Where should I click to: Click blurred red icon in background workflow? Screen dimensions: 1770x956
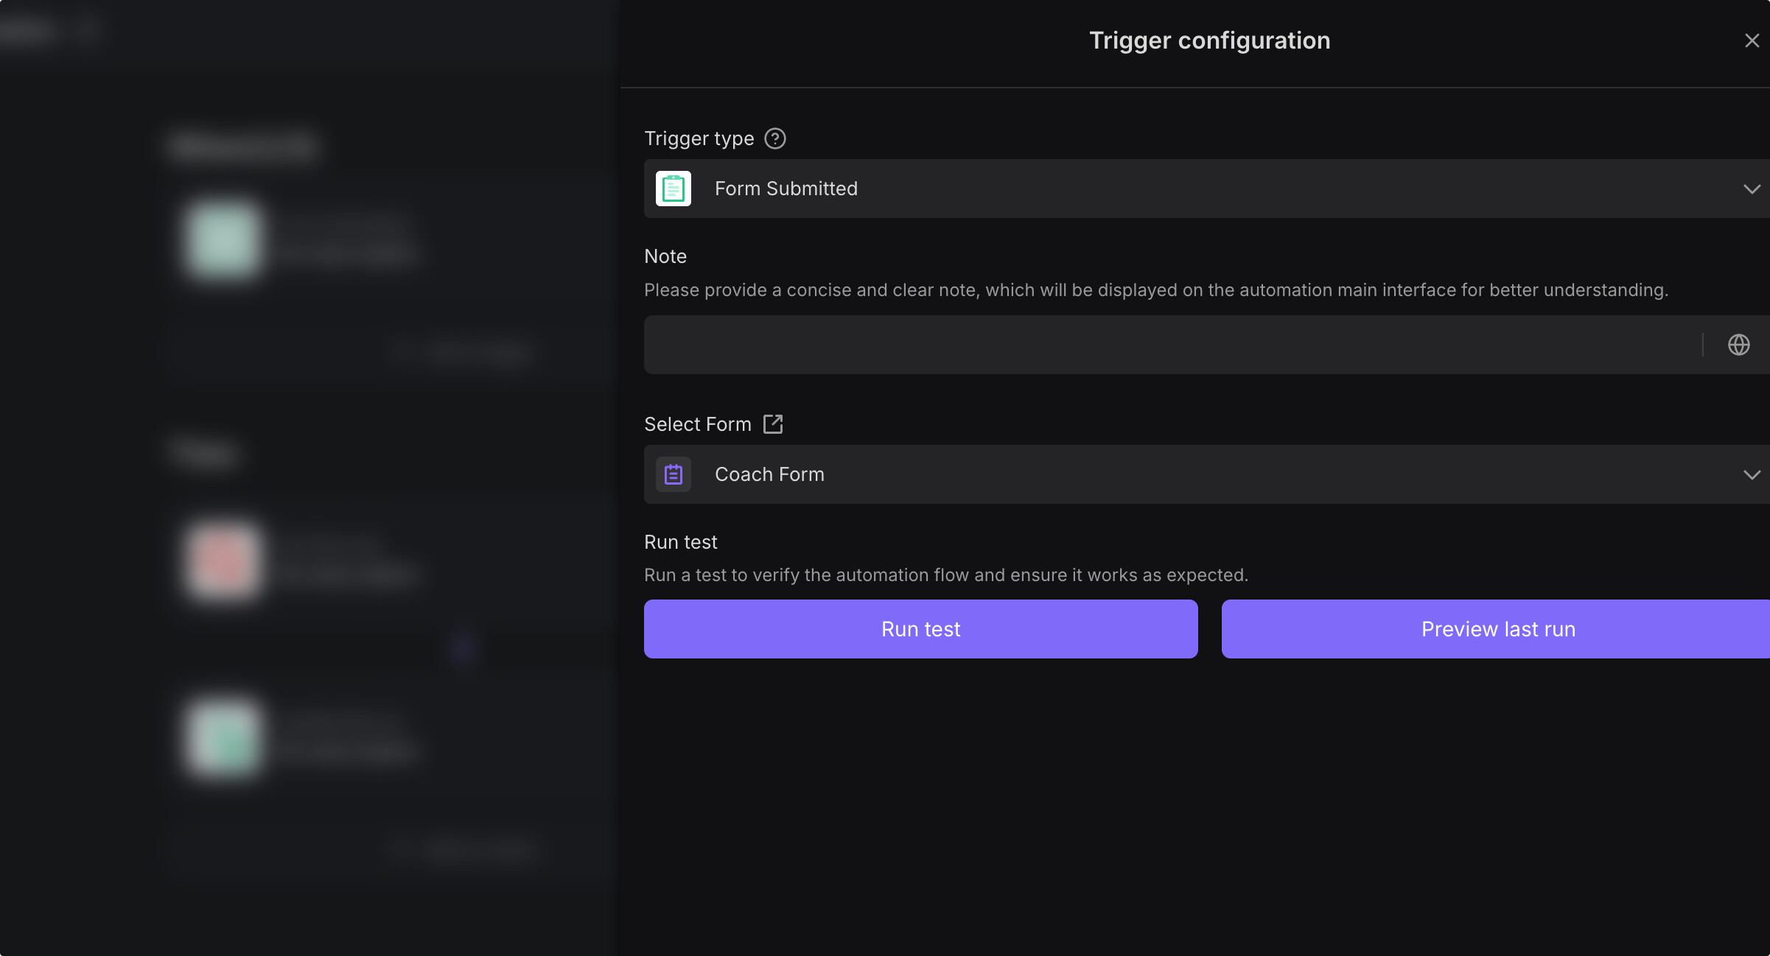[223, 562]
